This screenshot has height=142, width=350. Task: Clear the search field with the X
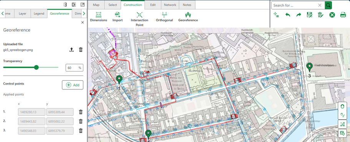tap(320, 5)
